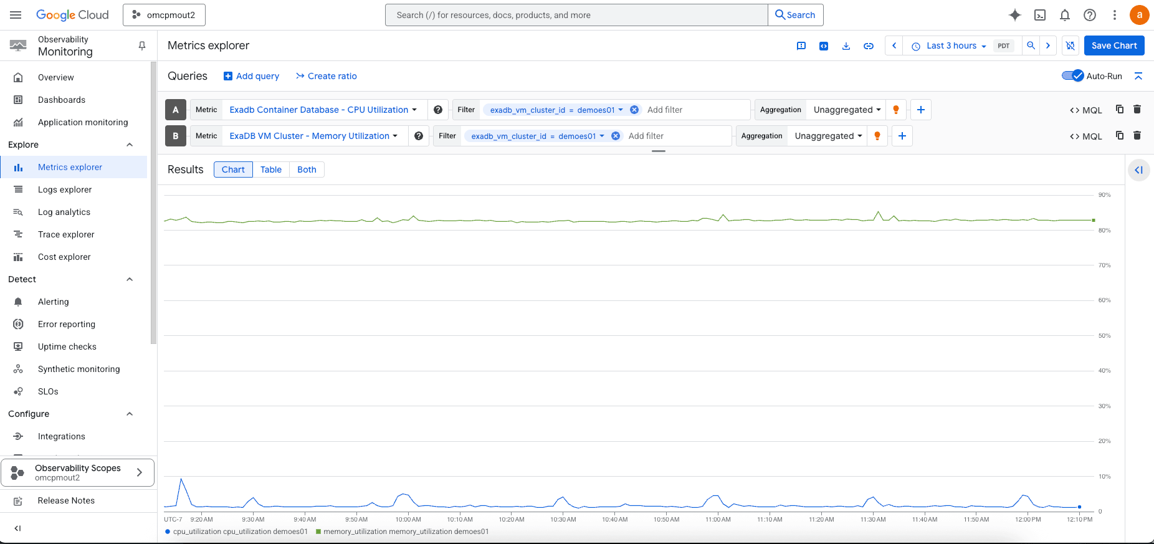Collapse the Configure section
Image resolution: width=1154 pixels, height=544 pixels.
tap(130, 414)
